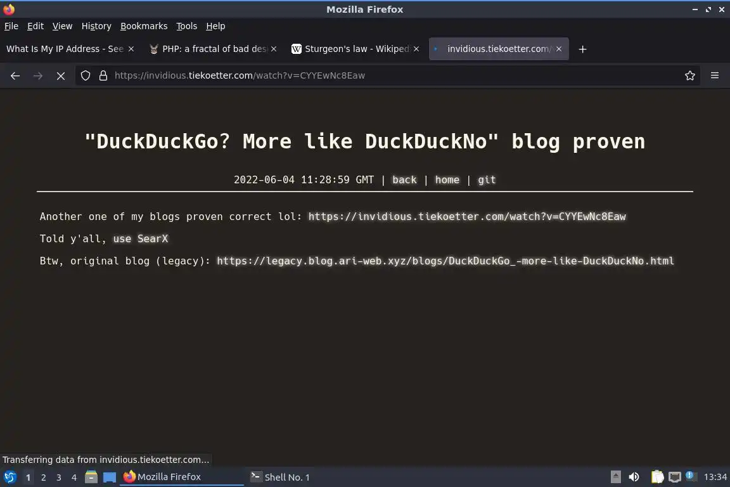Screen dimensions: 730x487
Task: Open the Bookmarks menu
Action: coord(144,26)
